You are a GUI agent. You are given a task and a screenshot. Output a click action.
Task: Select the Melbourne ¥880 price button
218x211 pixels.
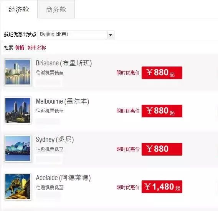point(162,111)
